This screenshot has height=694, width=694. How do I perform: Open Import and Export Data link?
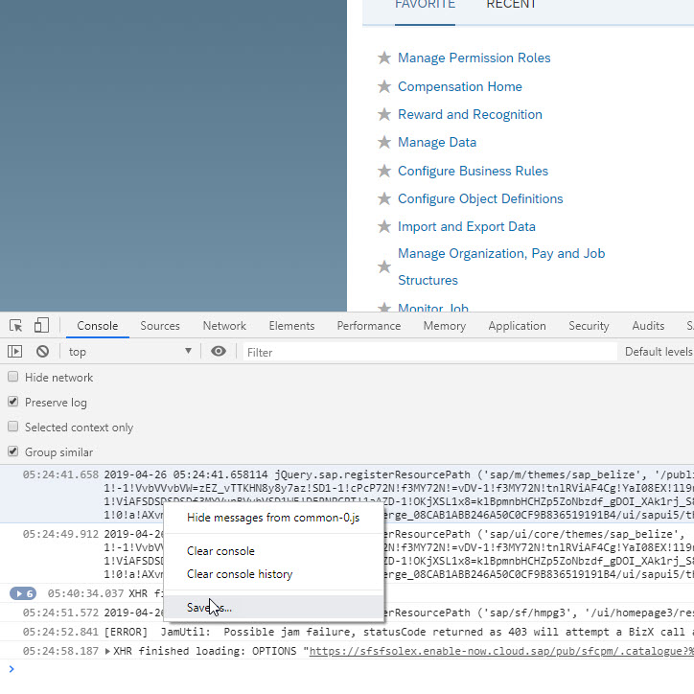pos(467,226)
